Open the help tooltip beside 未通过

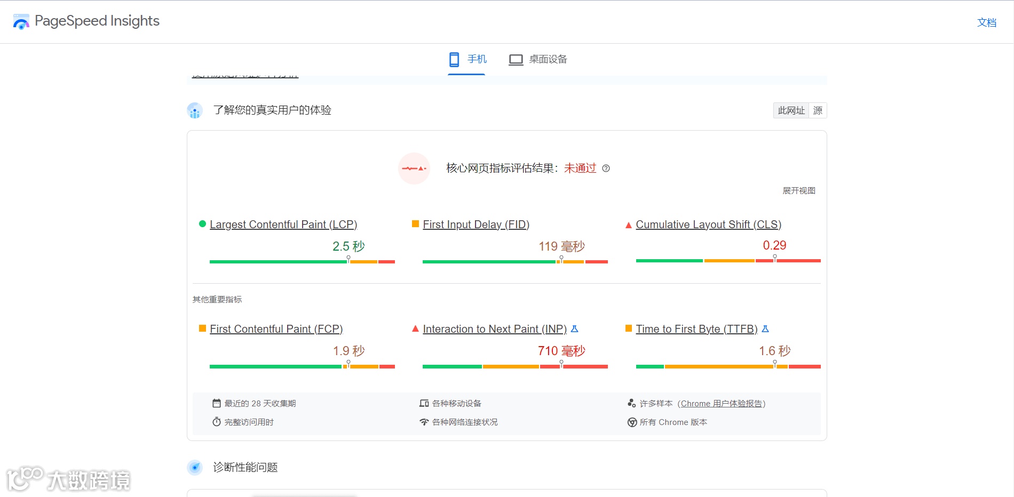click(606, 169)
